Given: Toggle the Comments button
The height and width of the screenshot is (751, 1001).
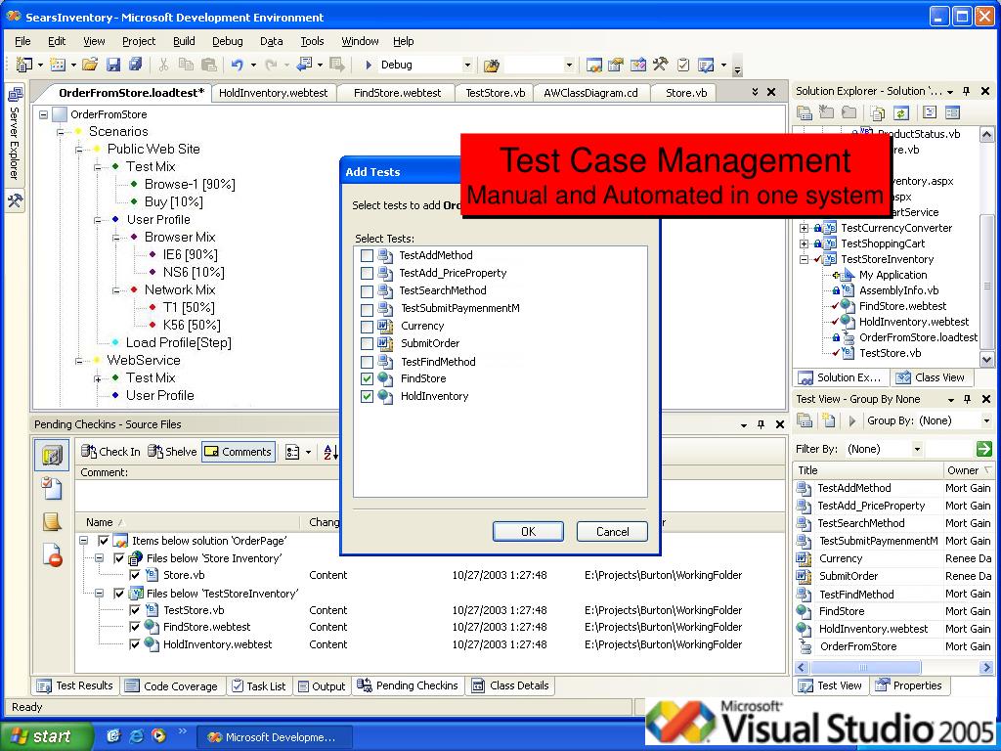Looking at the screenshot, I should pyautogui.click(x=239, y=452).
